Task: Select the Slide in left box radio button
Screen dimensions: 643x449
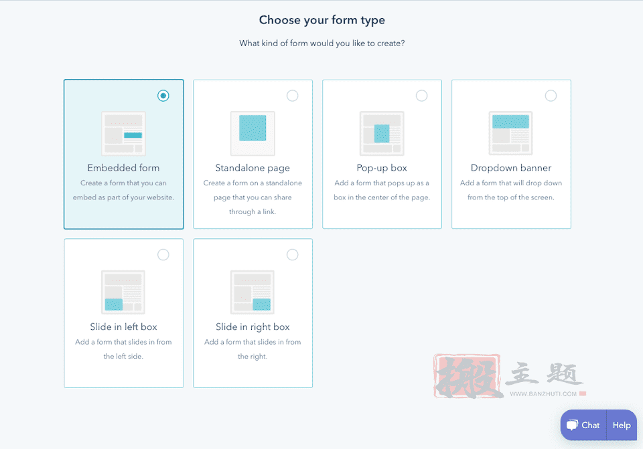Action: [x=163, y=255]
